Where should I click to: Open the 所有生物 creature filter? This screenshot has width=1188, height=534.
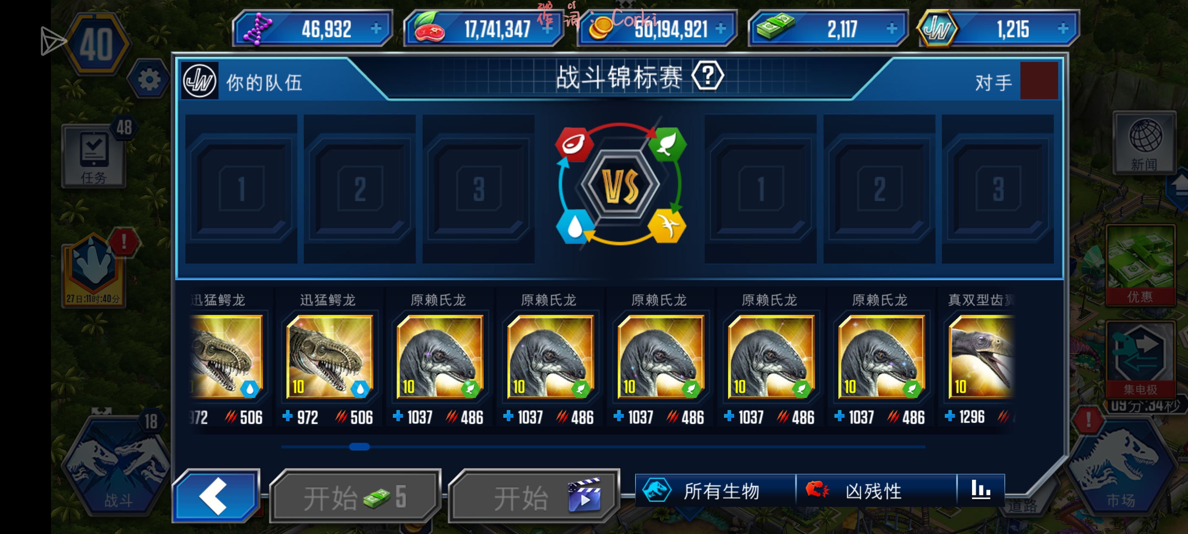715,491
